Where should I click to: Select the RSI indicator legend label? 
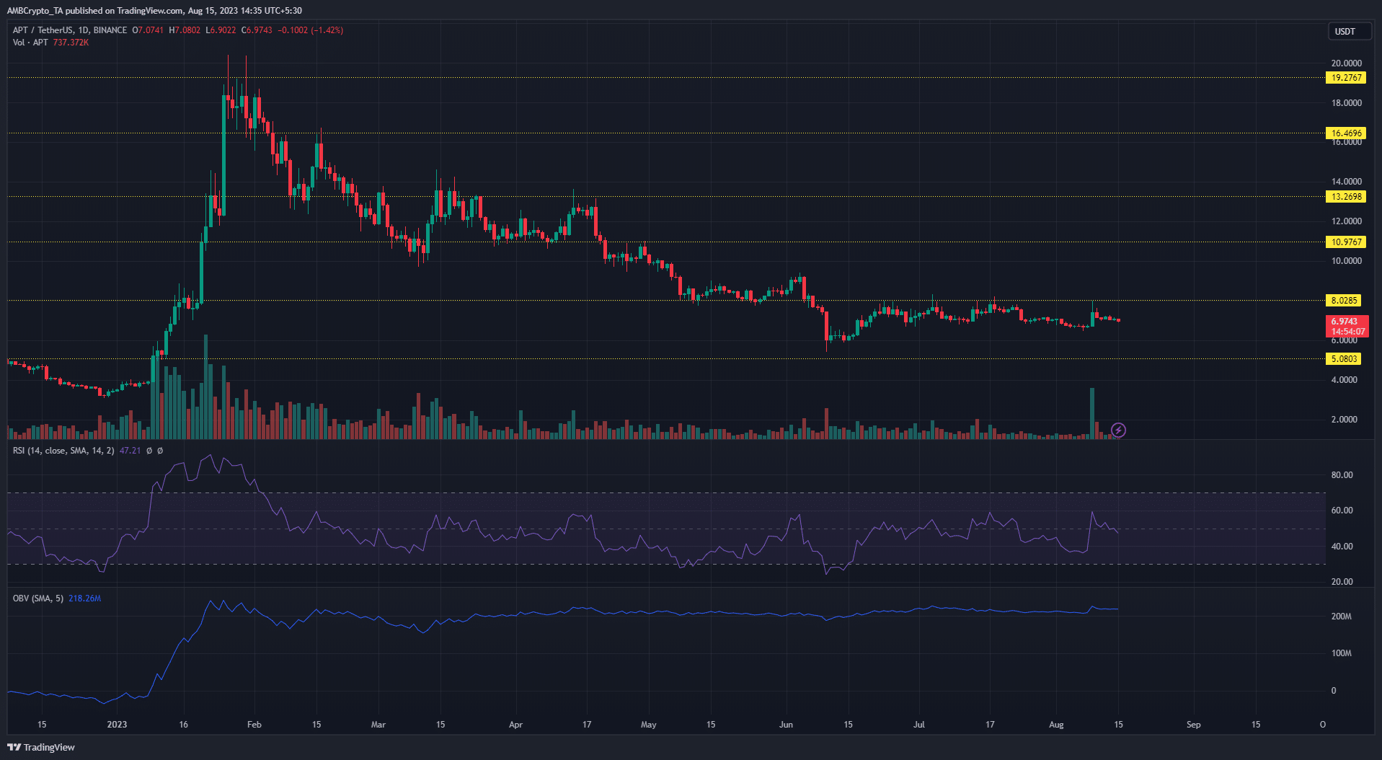click(63, 451)
